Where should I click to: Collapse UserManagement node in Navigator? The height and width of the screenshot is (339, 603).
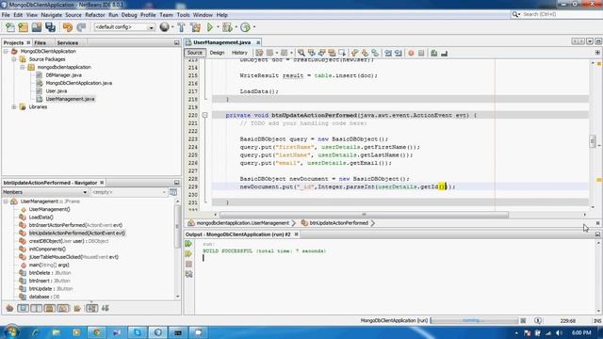pos(6,202)
